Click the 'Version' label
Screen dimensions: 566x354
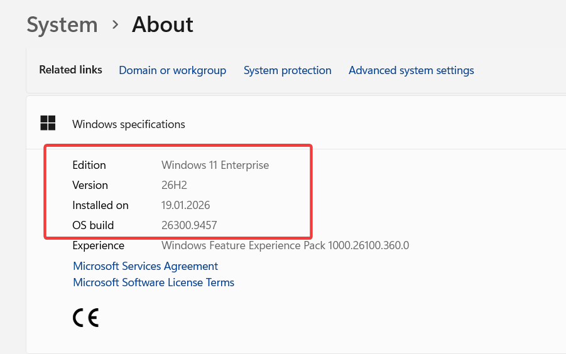point(90,185)
